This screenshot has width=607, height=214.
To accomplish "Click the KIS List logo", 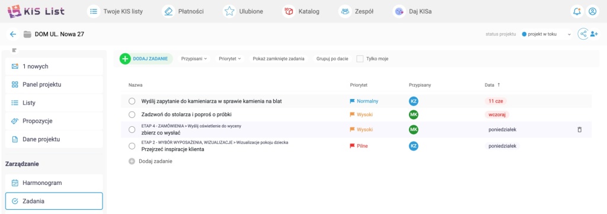I will (x=36, y=12).
